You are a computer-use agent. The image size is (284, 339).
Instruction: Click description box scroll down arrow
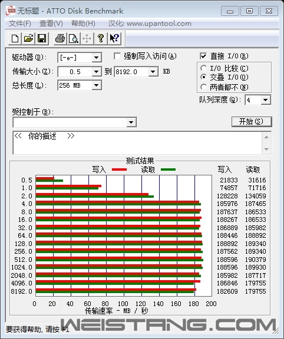[266, 149]
